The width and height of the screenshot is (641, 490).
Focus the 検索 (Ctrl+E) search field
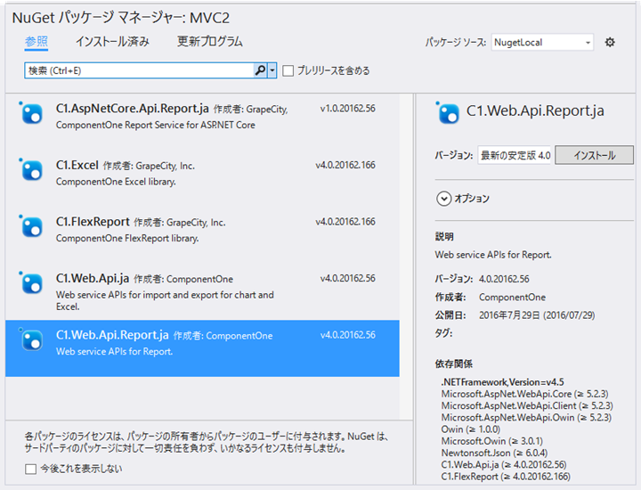coord(139,70)
